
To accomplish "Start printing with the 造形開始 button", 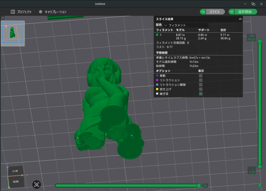I will (245, 12).
